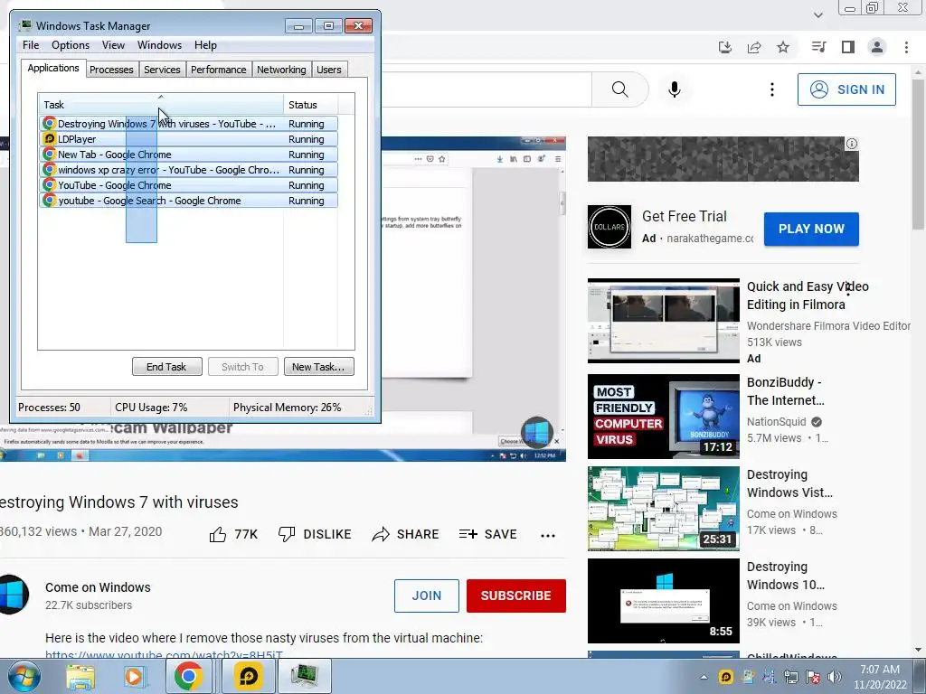
Task: Open options for the Filmora ad
Action: click(848, 288)
